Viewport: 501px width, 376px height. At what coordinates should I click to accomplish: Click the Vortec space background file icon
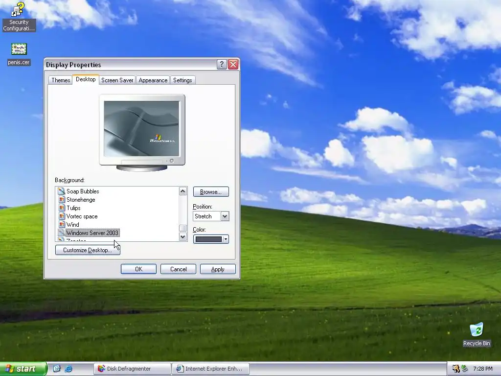tap(61, 216)
